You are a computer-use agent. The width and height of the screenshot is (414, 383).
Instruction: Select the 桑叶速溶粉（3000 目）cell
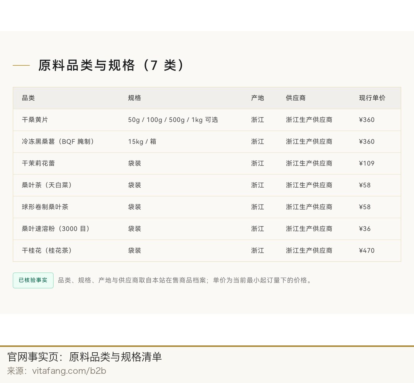(56, 229)
